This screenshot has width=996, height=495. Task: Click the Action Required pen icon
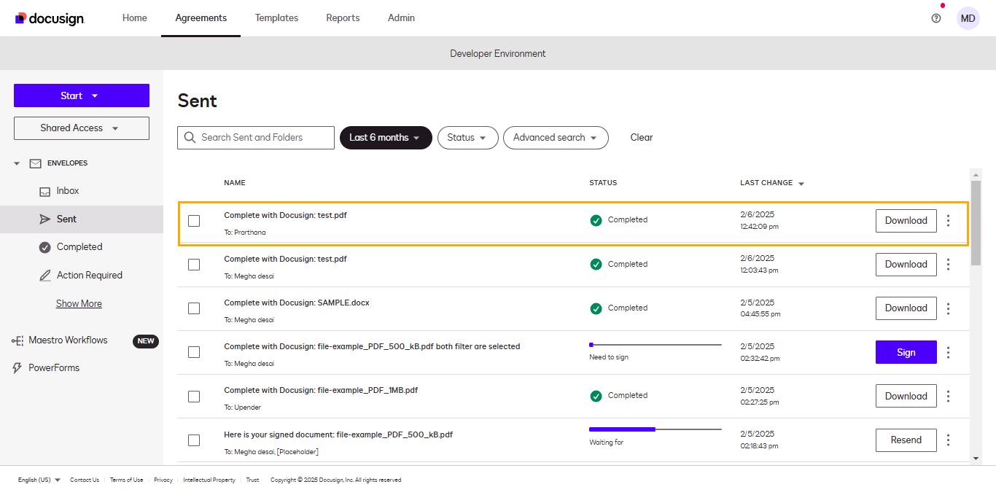(44, 276)
